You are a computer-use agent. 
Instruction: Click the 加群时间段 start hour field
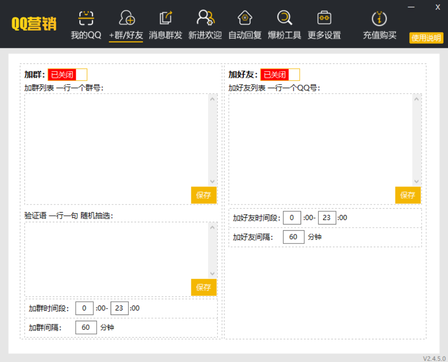[x=84, y=308]
